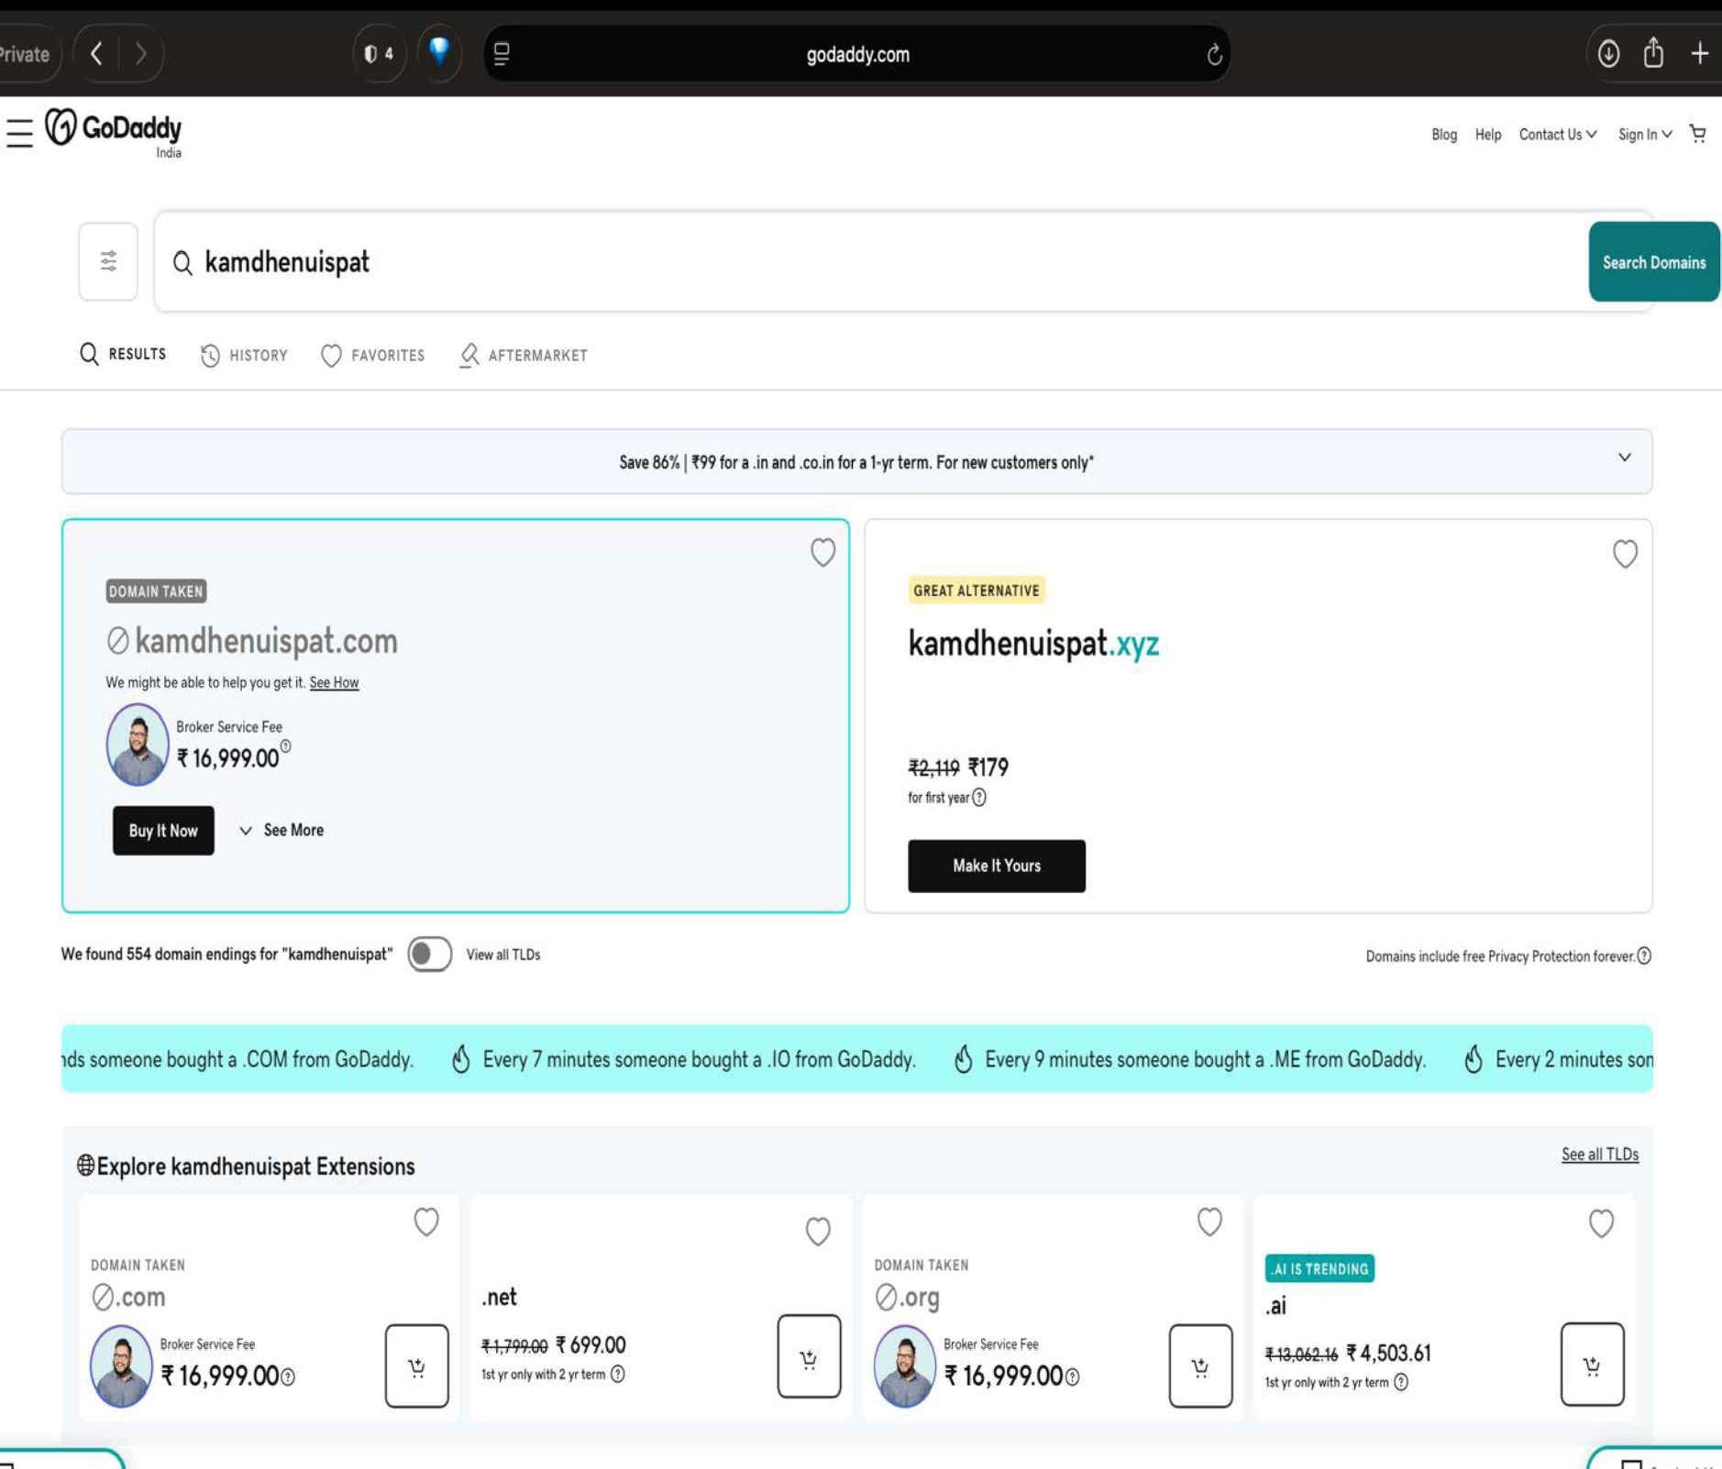
Task: Add the .com broker service to cart
Action: [x=417, y=1365]
